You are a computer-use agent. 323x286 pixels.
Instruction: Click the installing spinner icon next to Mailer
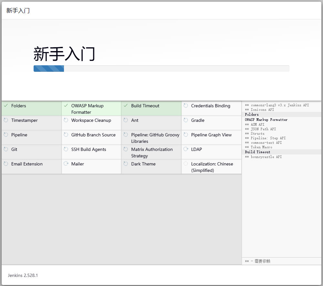point(66,164)
